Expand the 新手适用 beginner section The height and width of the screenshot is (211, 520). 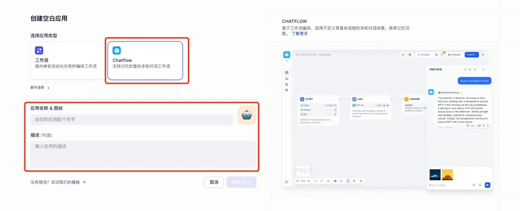40,88
